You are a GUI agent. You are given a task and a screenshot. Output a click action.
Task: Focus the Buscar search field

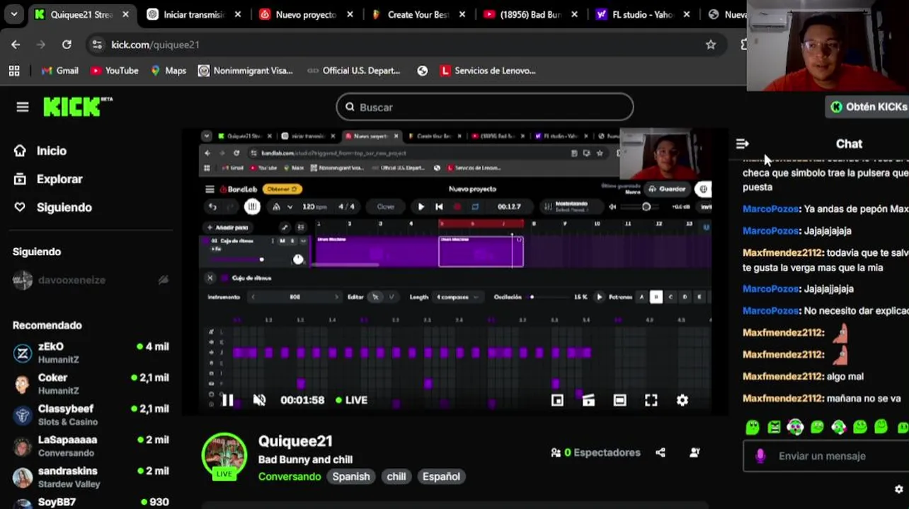pos(484,107)
